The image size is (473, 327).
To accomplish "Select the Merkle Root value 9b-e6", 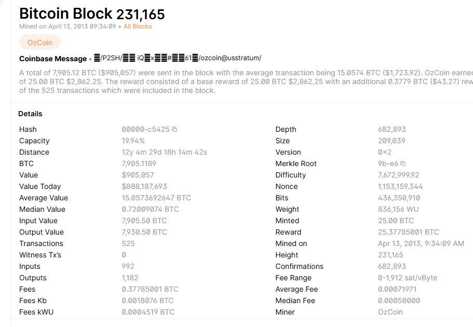I will click(388, 164).
